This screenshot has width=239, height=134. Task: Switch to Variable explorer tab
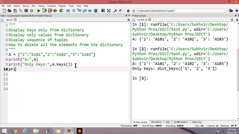tap(181, 122)
